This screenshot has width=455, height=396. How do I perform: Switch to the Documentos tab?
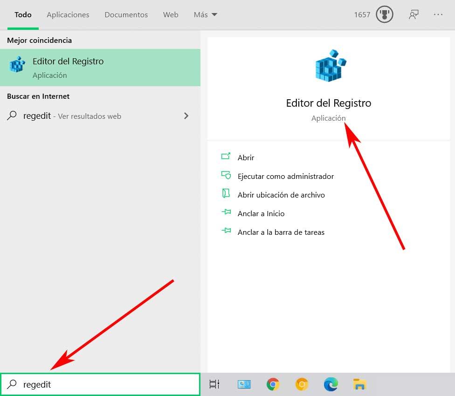[126, 15]
